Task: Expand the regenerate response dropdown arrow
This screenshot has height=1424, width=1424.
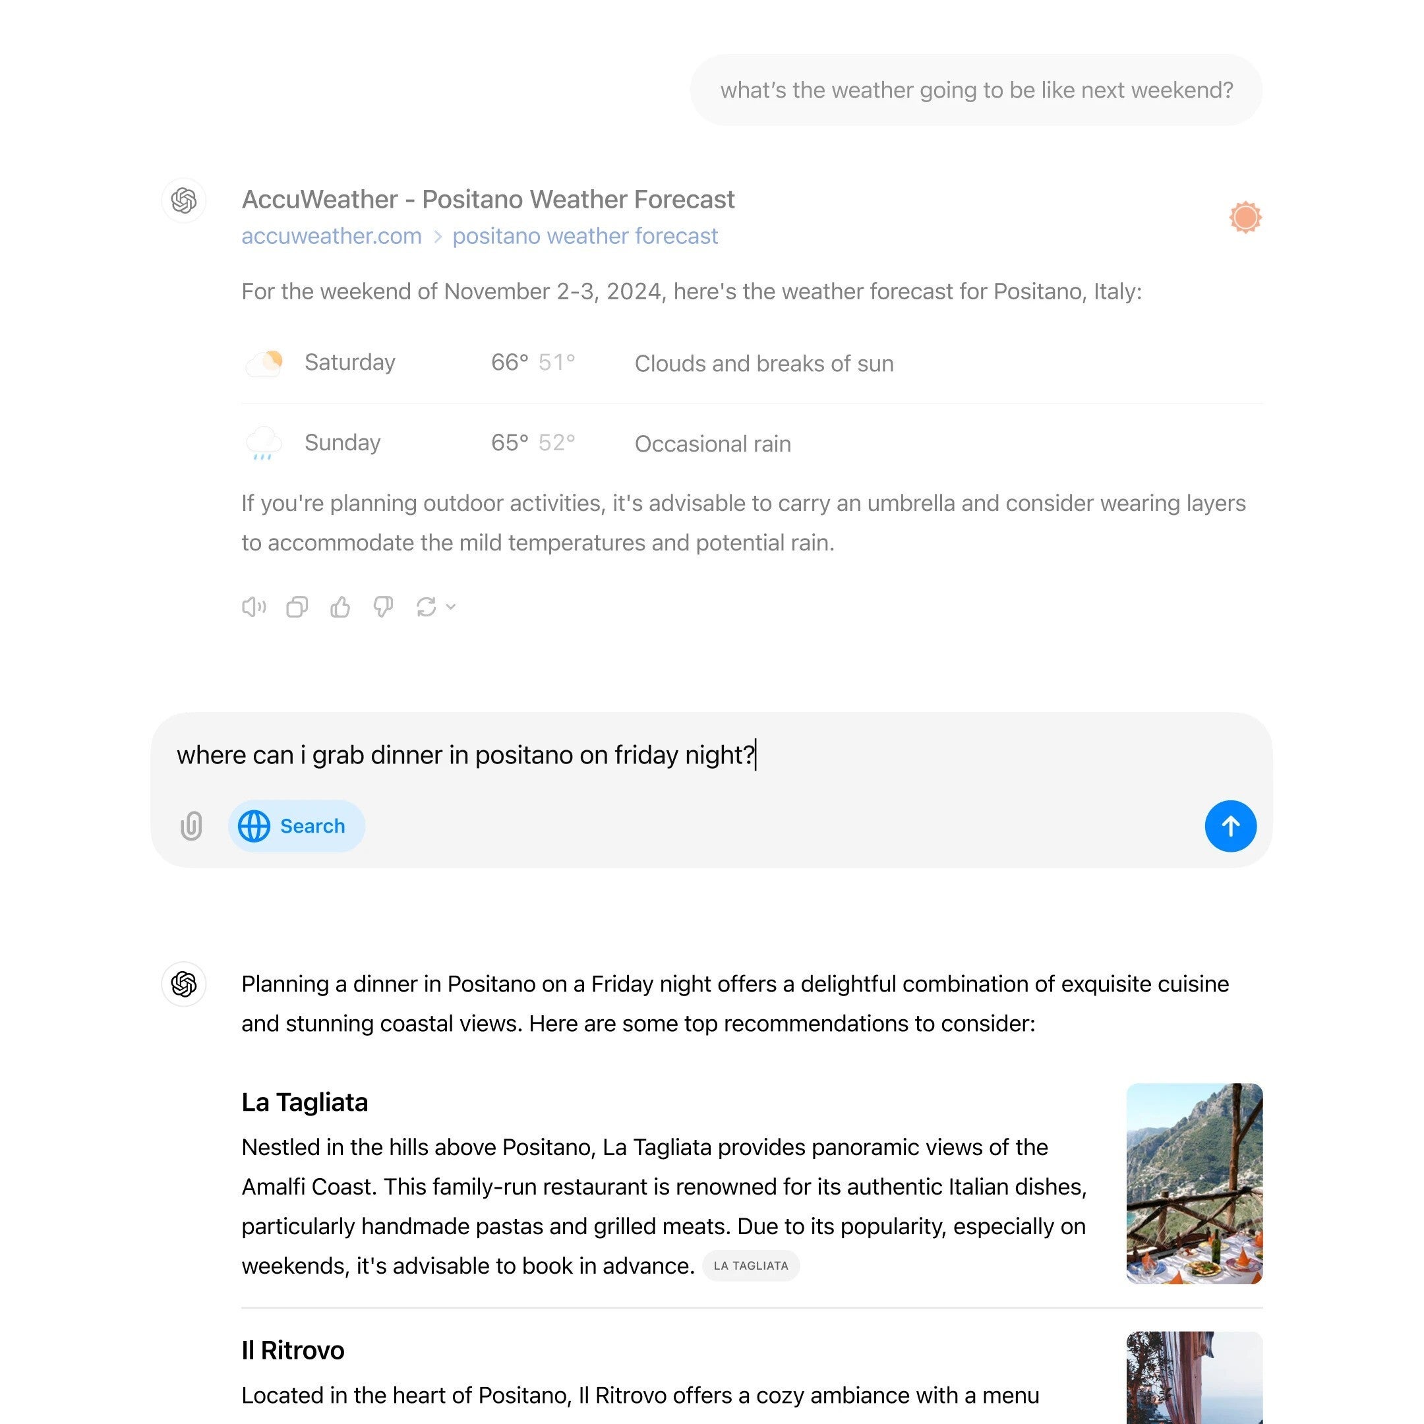Action: tap(452, 607)
